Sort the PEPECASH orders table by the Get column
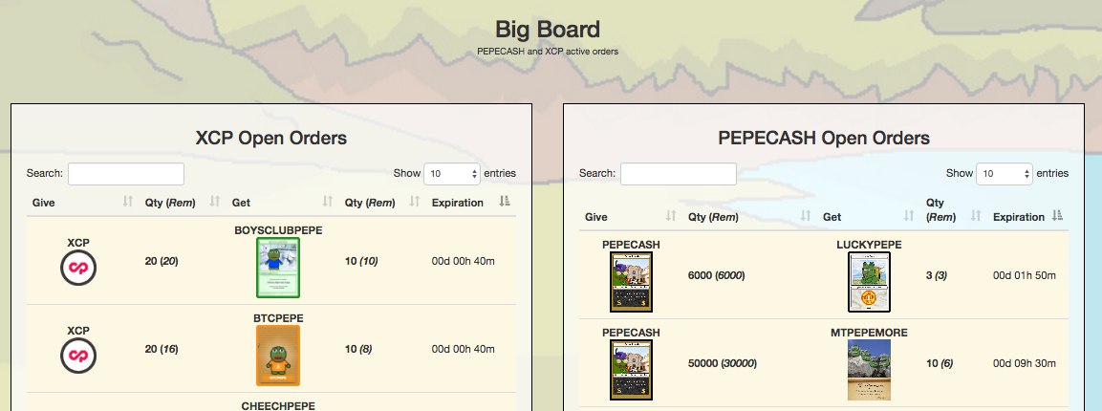1102x411 pixels. click(870, 217)
